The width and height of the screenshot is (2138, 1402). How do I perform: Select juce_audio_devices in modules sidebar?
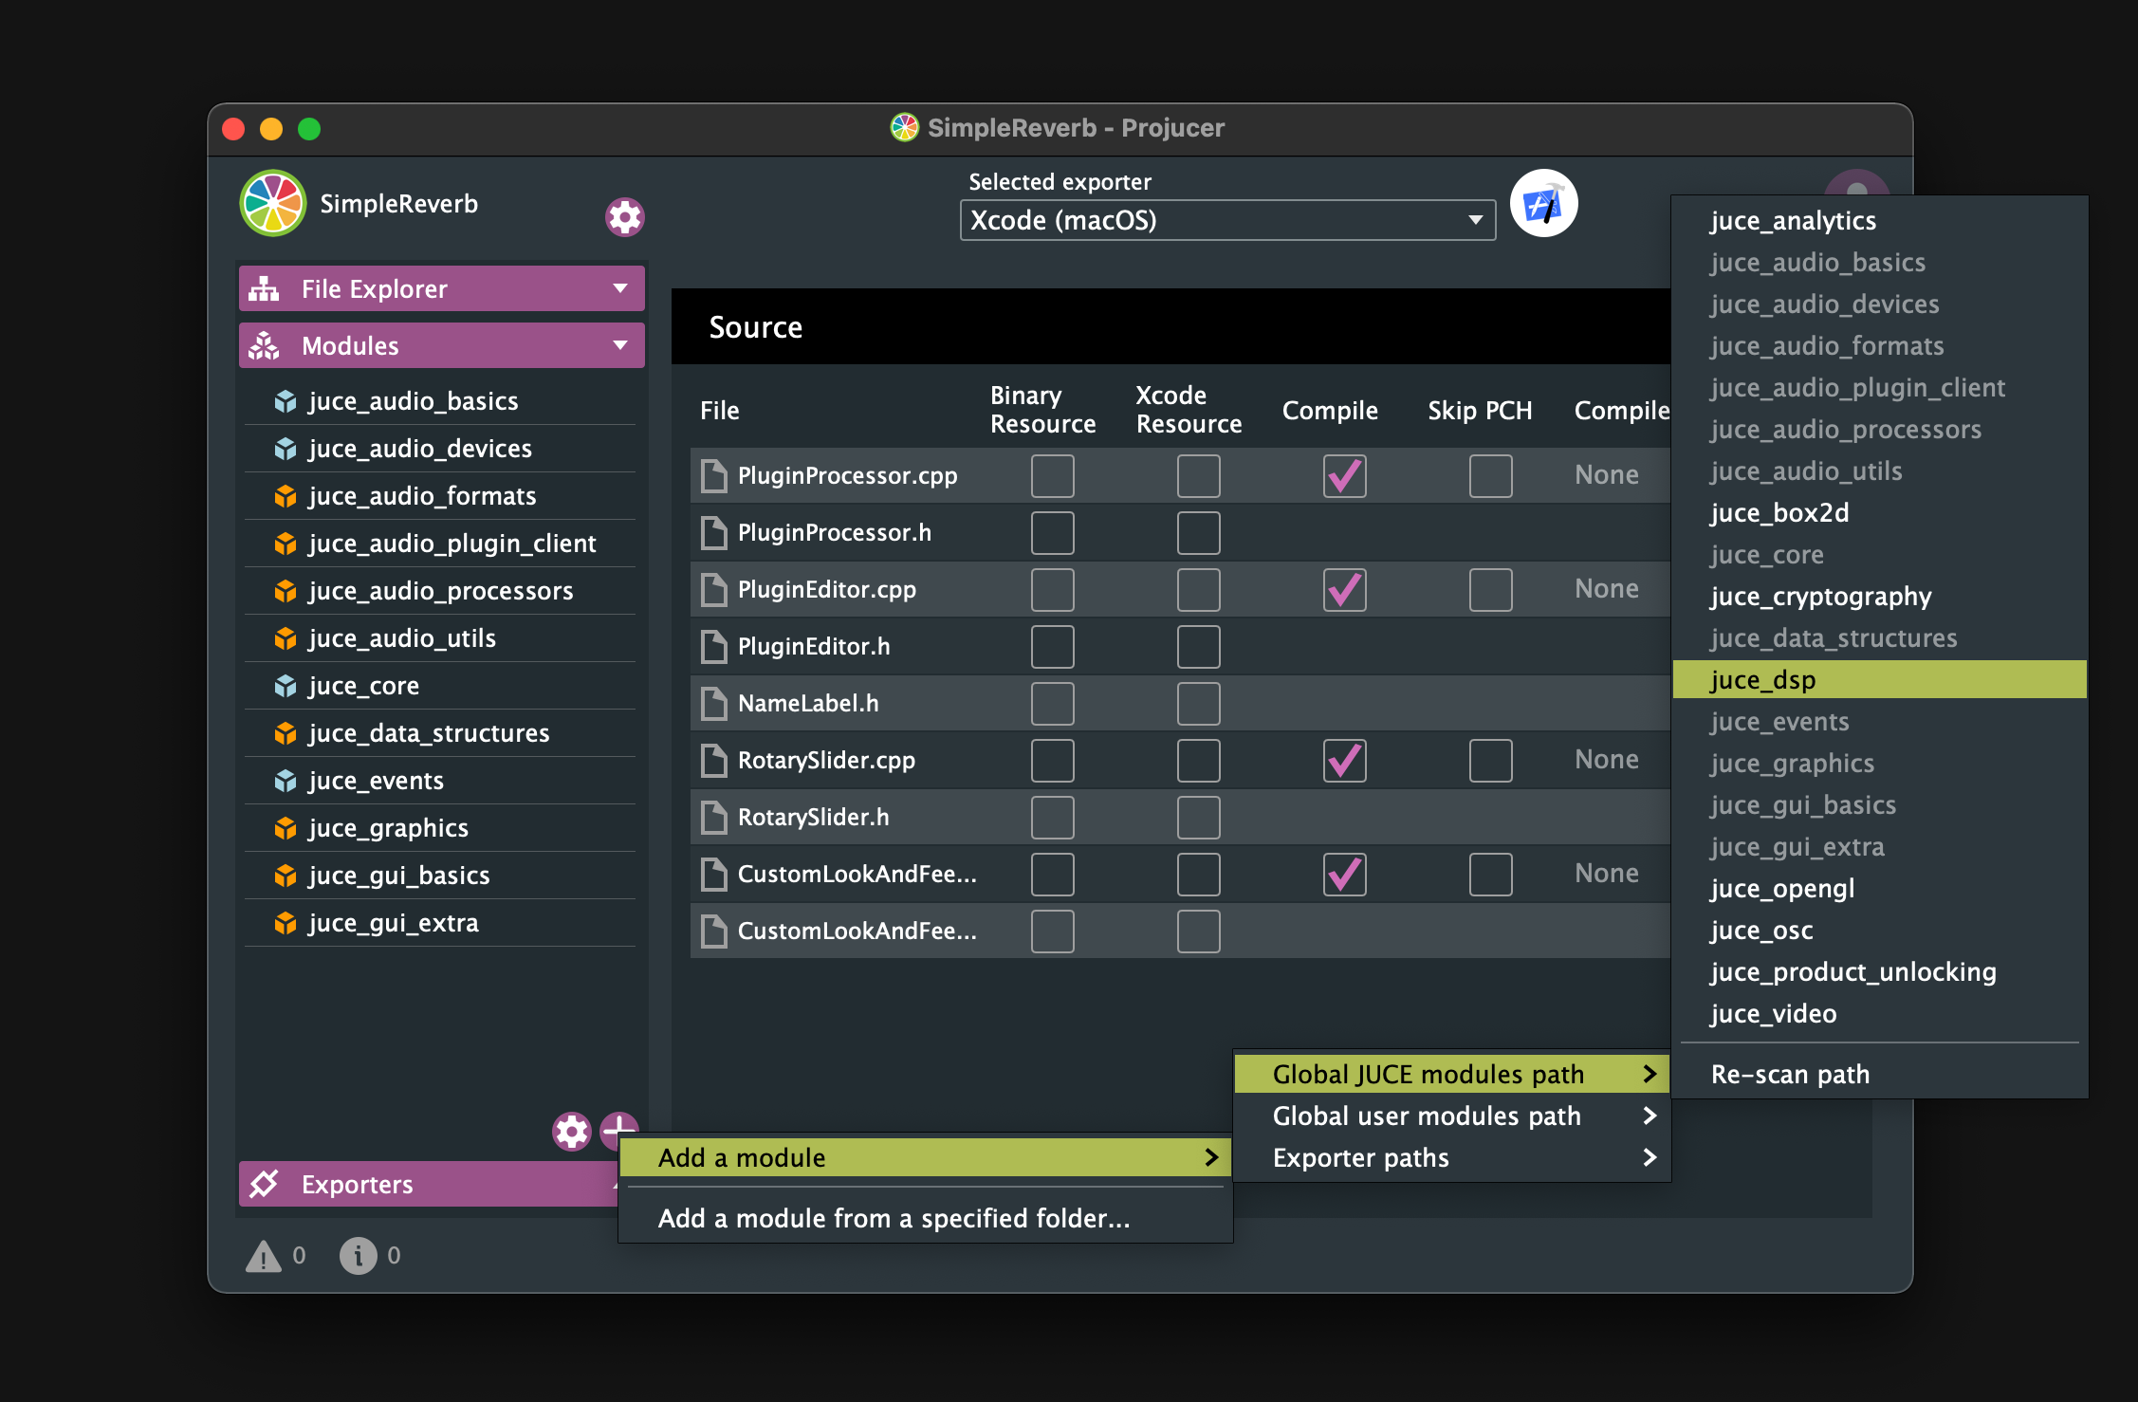[x=440, y=449]
